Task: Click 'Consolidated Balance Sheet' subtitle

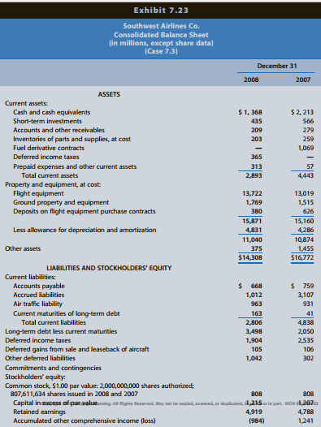Action: pos(161,35)
